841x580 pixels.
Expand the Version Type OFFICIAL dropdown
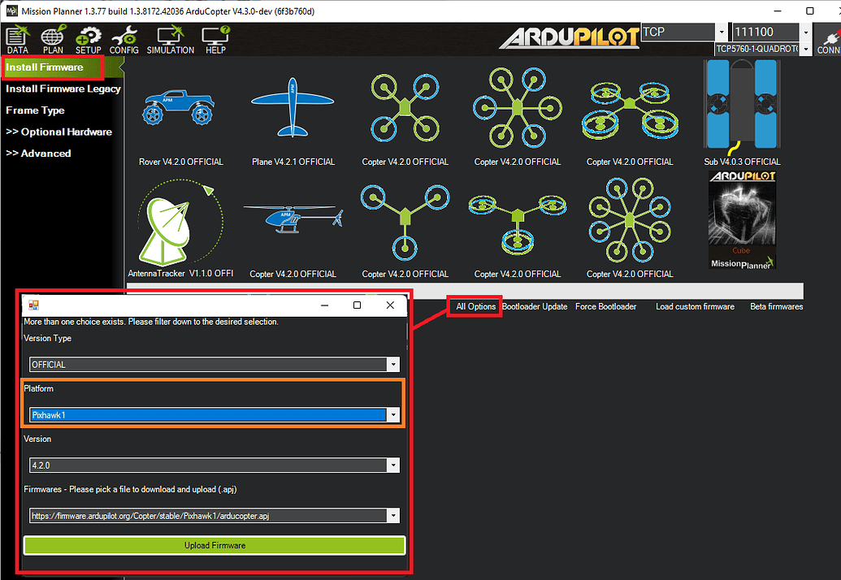393,365
